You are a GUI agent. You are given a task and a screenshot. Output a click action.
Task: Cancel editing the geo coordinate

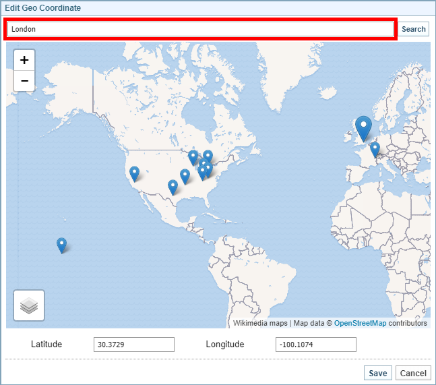coord(413,373)
